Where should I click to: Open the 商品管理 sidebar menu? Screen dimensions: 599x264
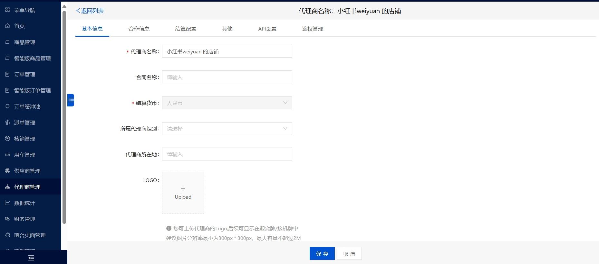coord(31,42)
